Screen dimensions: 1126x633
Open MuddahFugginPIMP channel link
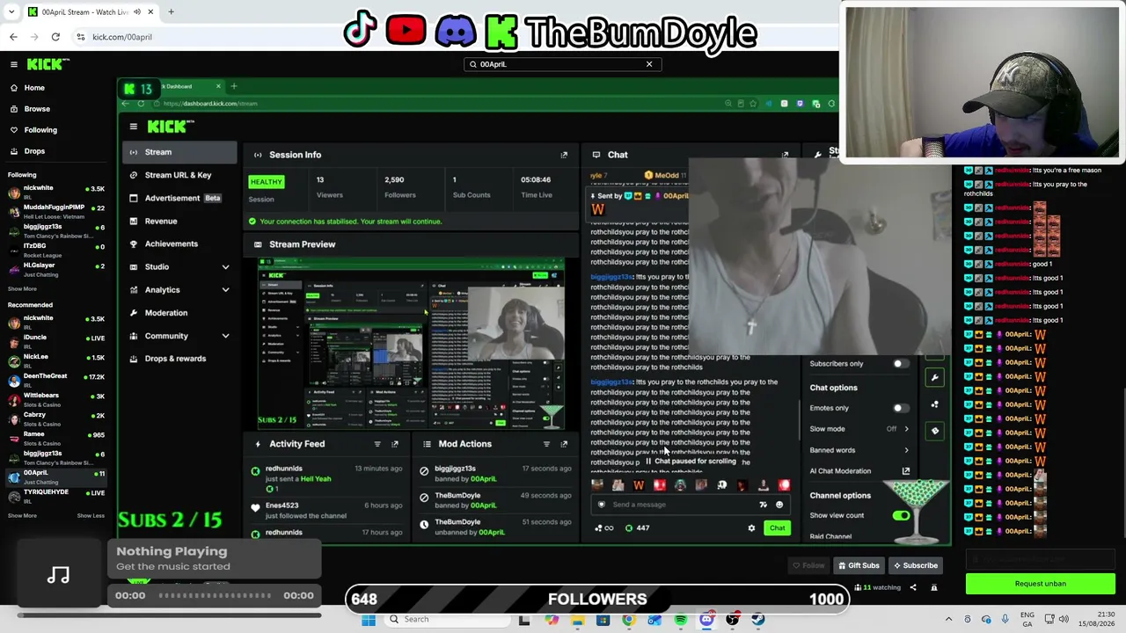[x=55, y=211]
